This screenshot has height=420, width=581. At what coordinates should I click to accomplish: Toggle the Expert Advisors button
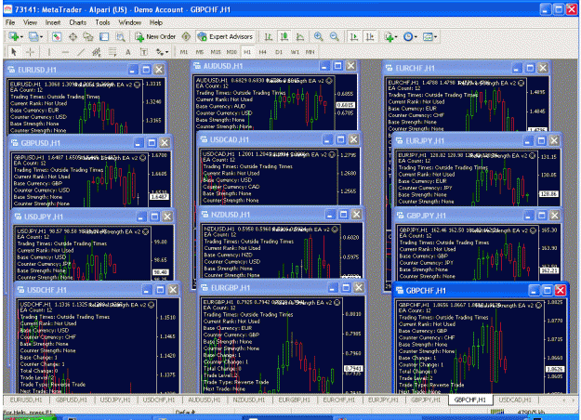(226, 36)
